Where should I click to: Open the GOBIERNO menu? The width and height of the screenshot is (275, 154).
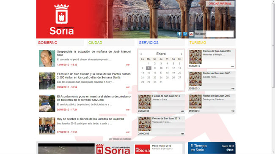coord(47,43)
